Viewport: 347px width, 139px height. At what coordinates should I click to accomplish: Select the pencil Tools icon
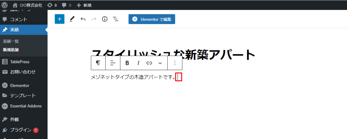click(72, 19)
